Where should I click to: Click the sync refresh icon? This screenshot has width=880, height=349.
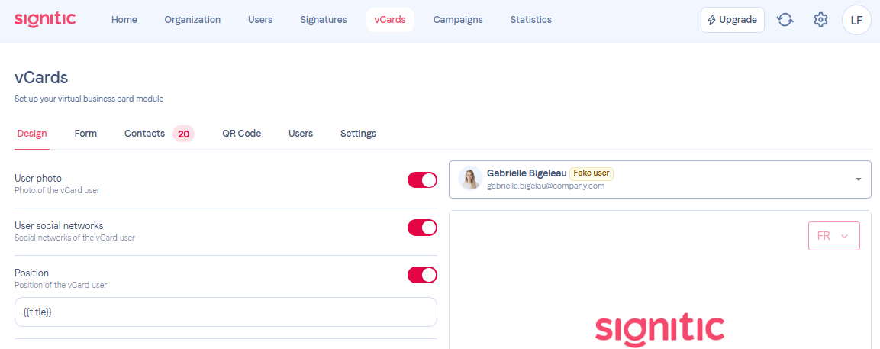point(785,20)
